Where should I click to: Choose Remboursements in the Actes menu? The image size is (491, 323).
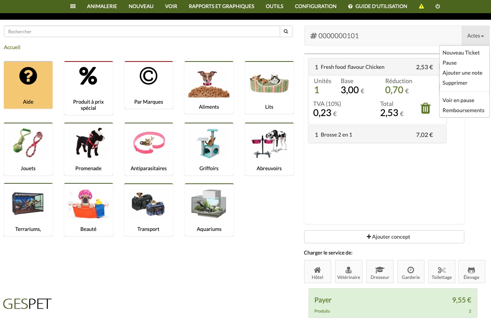coord(463,110)
